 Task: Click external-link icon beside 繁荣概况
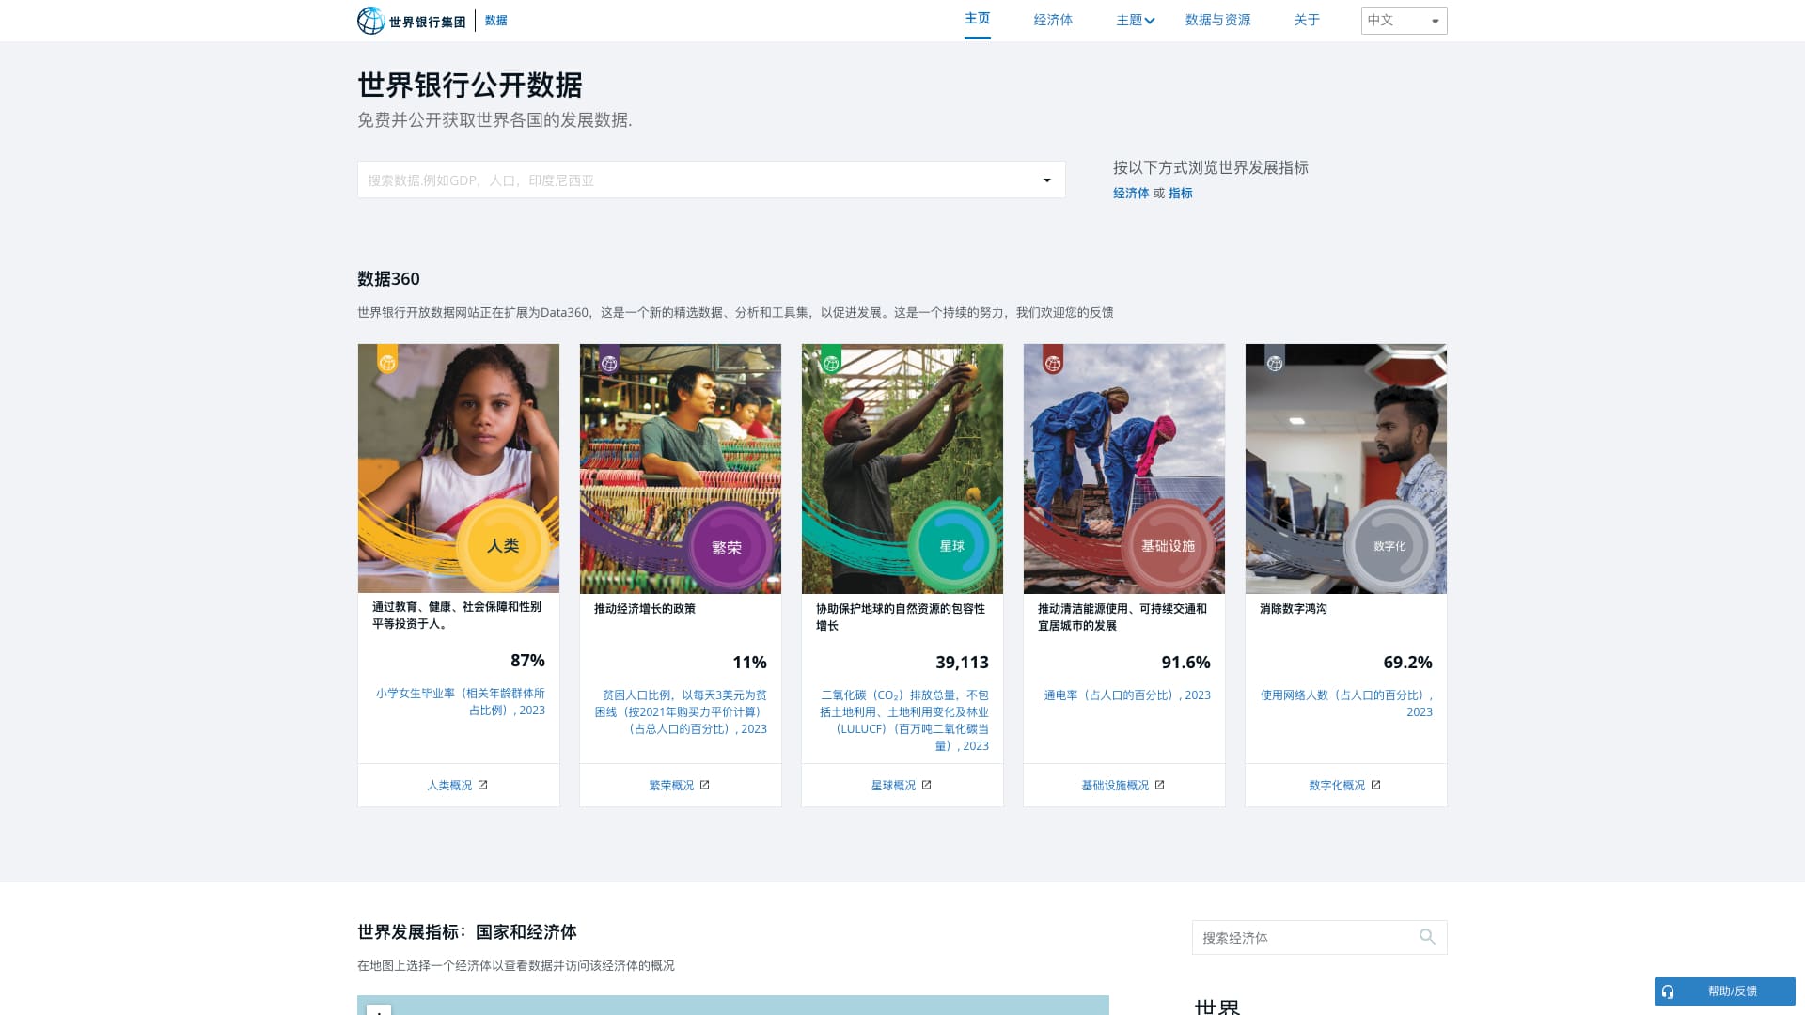coord(705,785)
